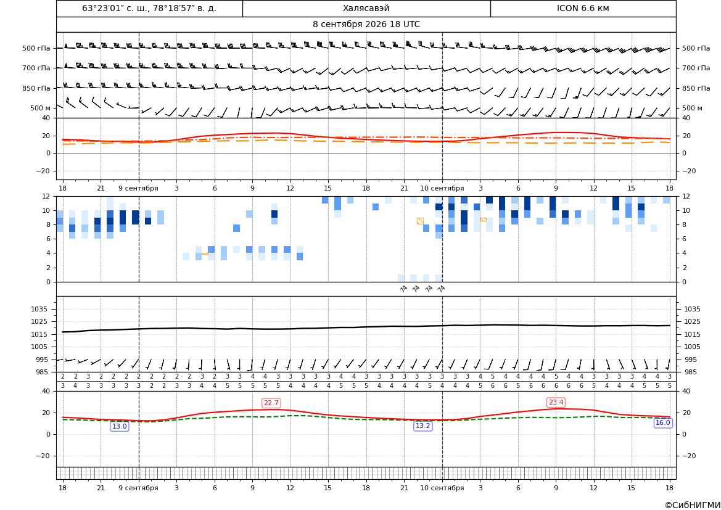The width and height of the screenshot is (721, 510).
Task: Click the 13.0 minimum temperature label
Action: coord(120,426)
